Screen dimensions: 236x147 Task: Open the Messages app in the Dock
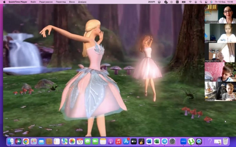[87, 141]
